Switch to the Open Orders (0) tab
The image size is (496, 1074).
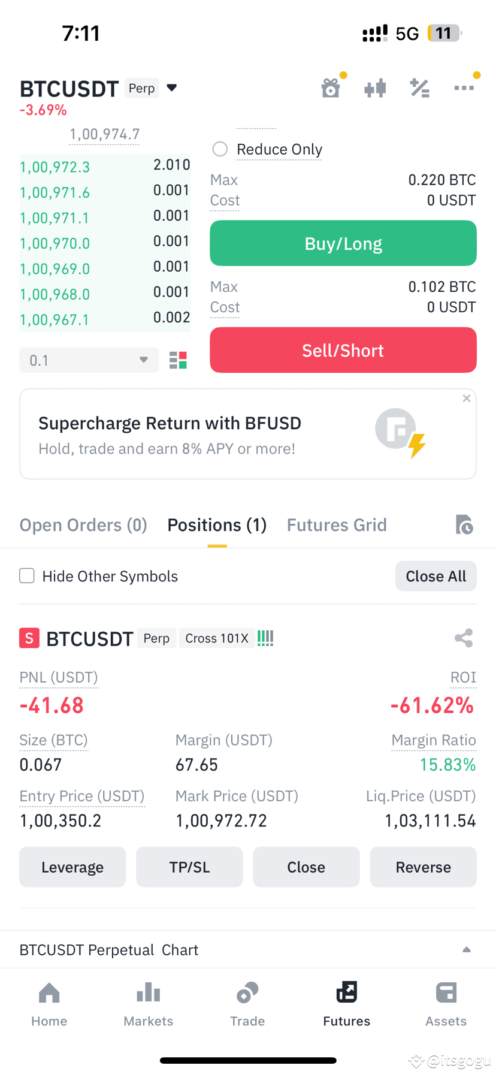pos(83,525)
